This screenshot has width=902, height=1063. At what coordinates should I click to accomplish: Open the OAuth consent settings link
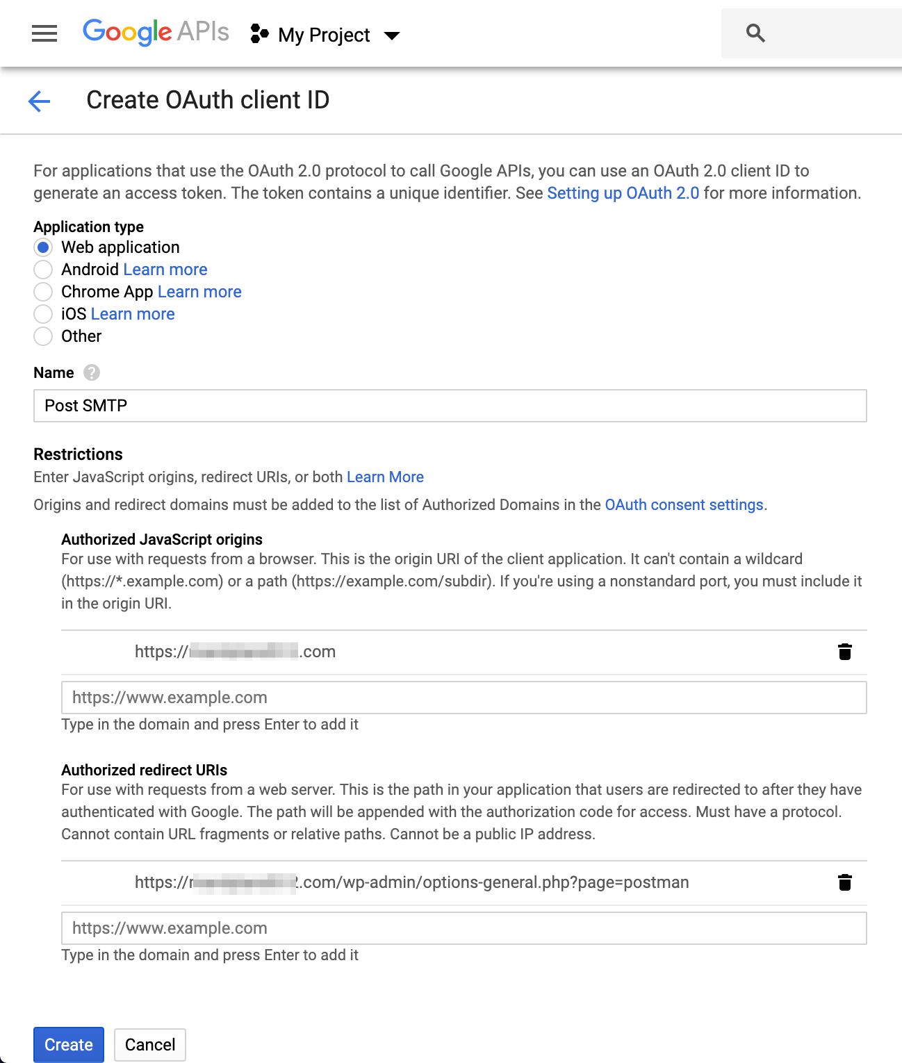[684, 505]
